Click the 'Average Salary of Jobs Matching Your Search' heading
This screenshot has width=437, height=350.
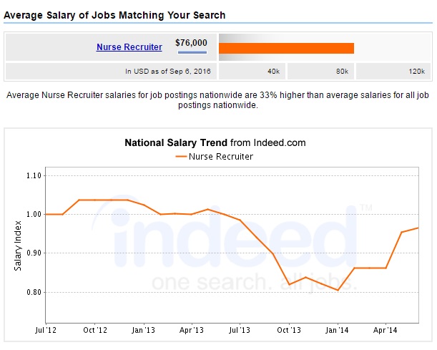[115, 15]
